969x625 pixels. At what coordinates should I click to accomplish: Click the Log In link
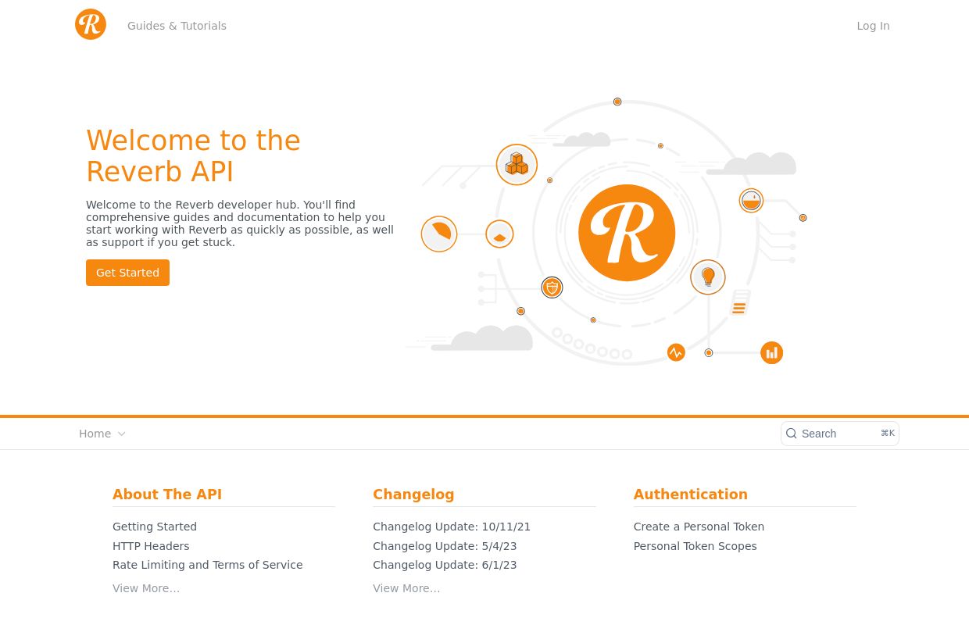(873, 26)
